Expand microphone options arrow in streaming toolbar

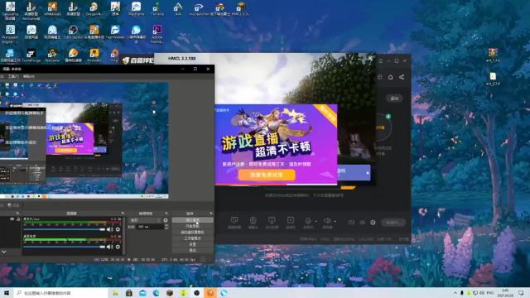[316, 222]
